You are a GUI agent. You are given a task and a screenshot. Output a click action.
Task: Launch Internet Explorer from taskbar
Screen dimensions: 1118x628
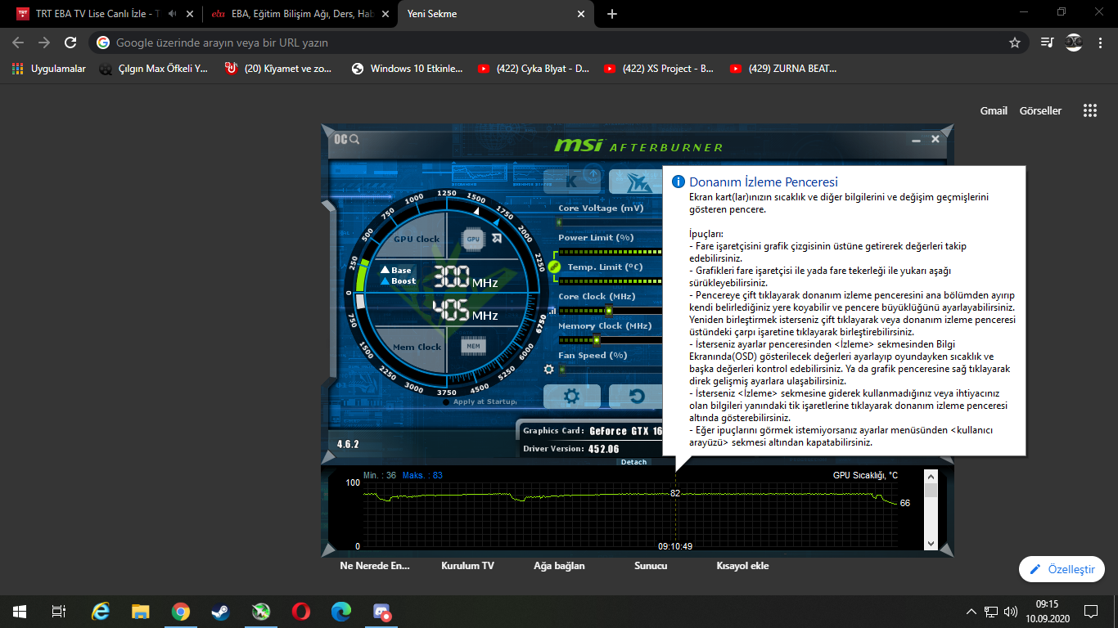101,611
